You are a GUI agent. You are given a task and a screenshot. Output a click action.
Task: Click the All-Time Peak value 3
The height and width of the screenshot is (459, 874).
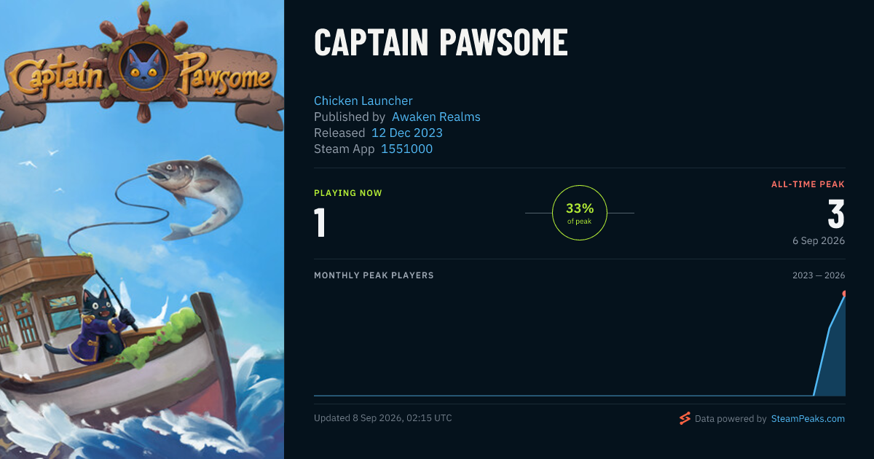pyautogui.click(x=836, y=213)
